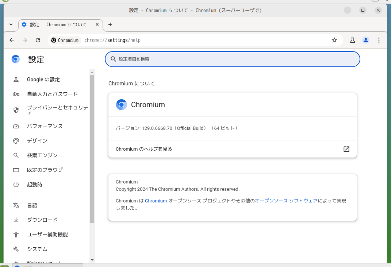391x267 pixels.
Task: Go to パフォーマンス settings
Action: [45, 126]
